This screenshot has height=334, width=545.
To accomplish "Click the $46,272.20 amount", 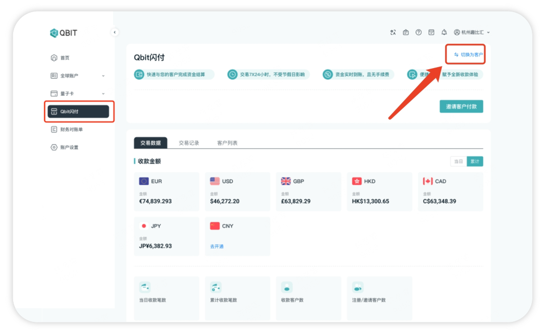I will [225, 201].
